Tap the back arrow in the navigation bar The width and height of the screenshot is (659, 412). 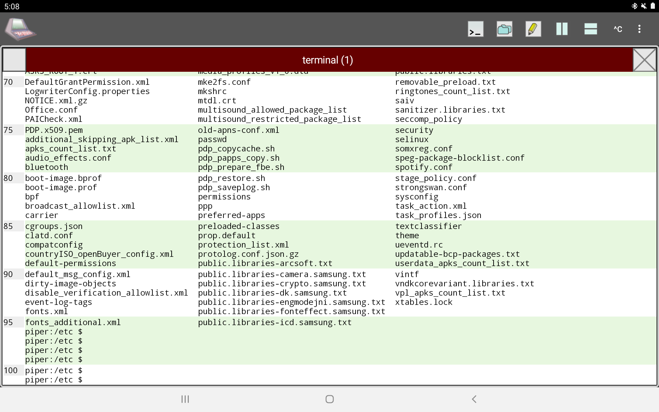[474, 399]
